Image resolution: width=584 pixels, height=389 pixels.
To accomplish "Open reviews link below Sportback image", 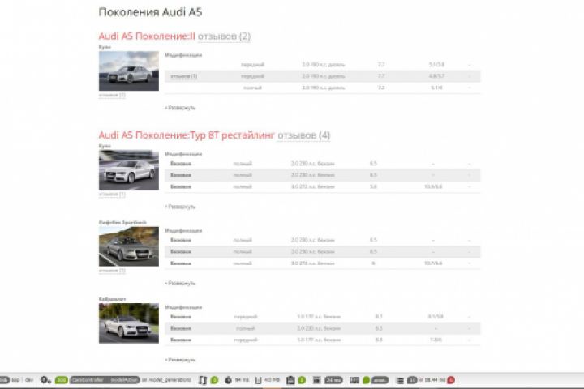I will 112,271.
